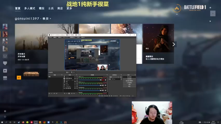Click the 繼續戰役 campaign card
The width and height of the screenshot is (221, 124).
158,44
